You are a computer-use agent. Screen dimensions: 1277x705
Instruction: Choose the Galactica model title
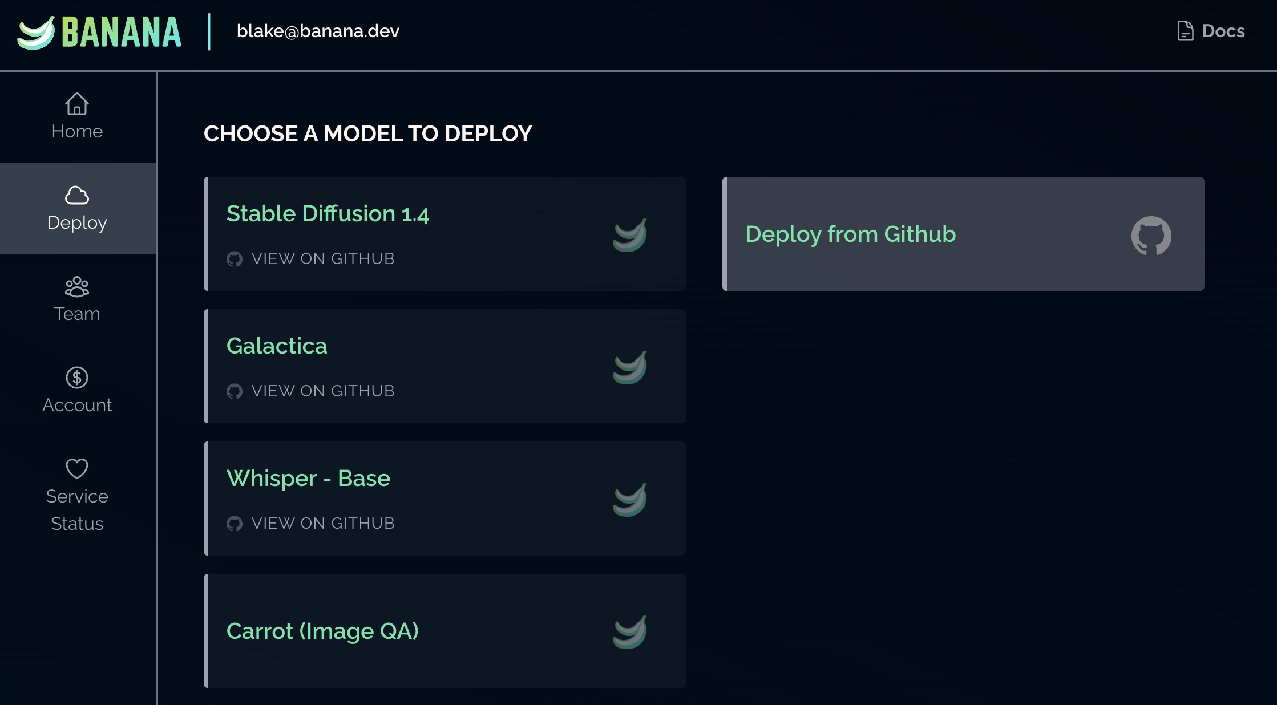pyautogui.click(x=277, y=346)
